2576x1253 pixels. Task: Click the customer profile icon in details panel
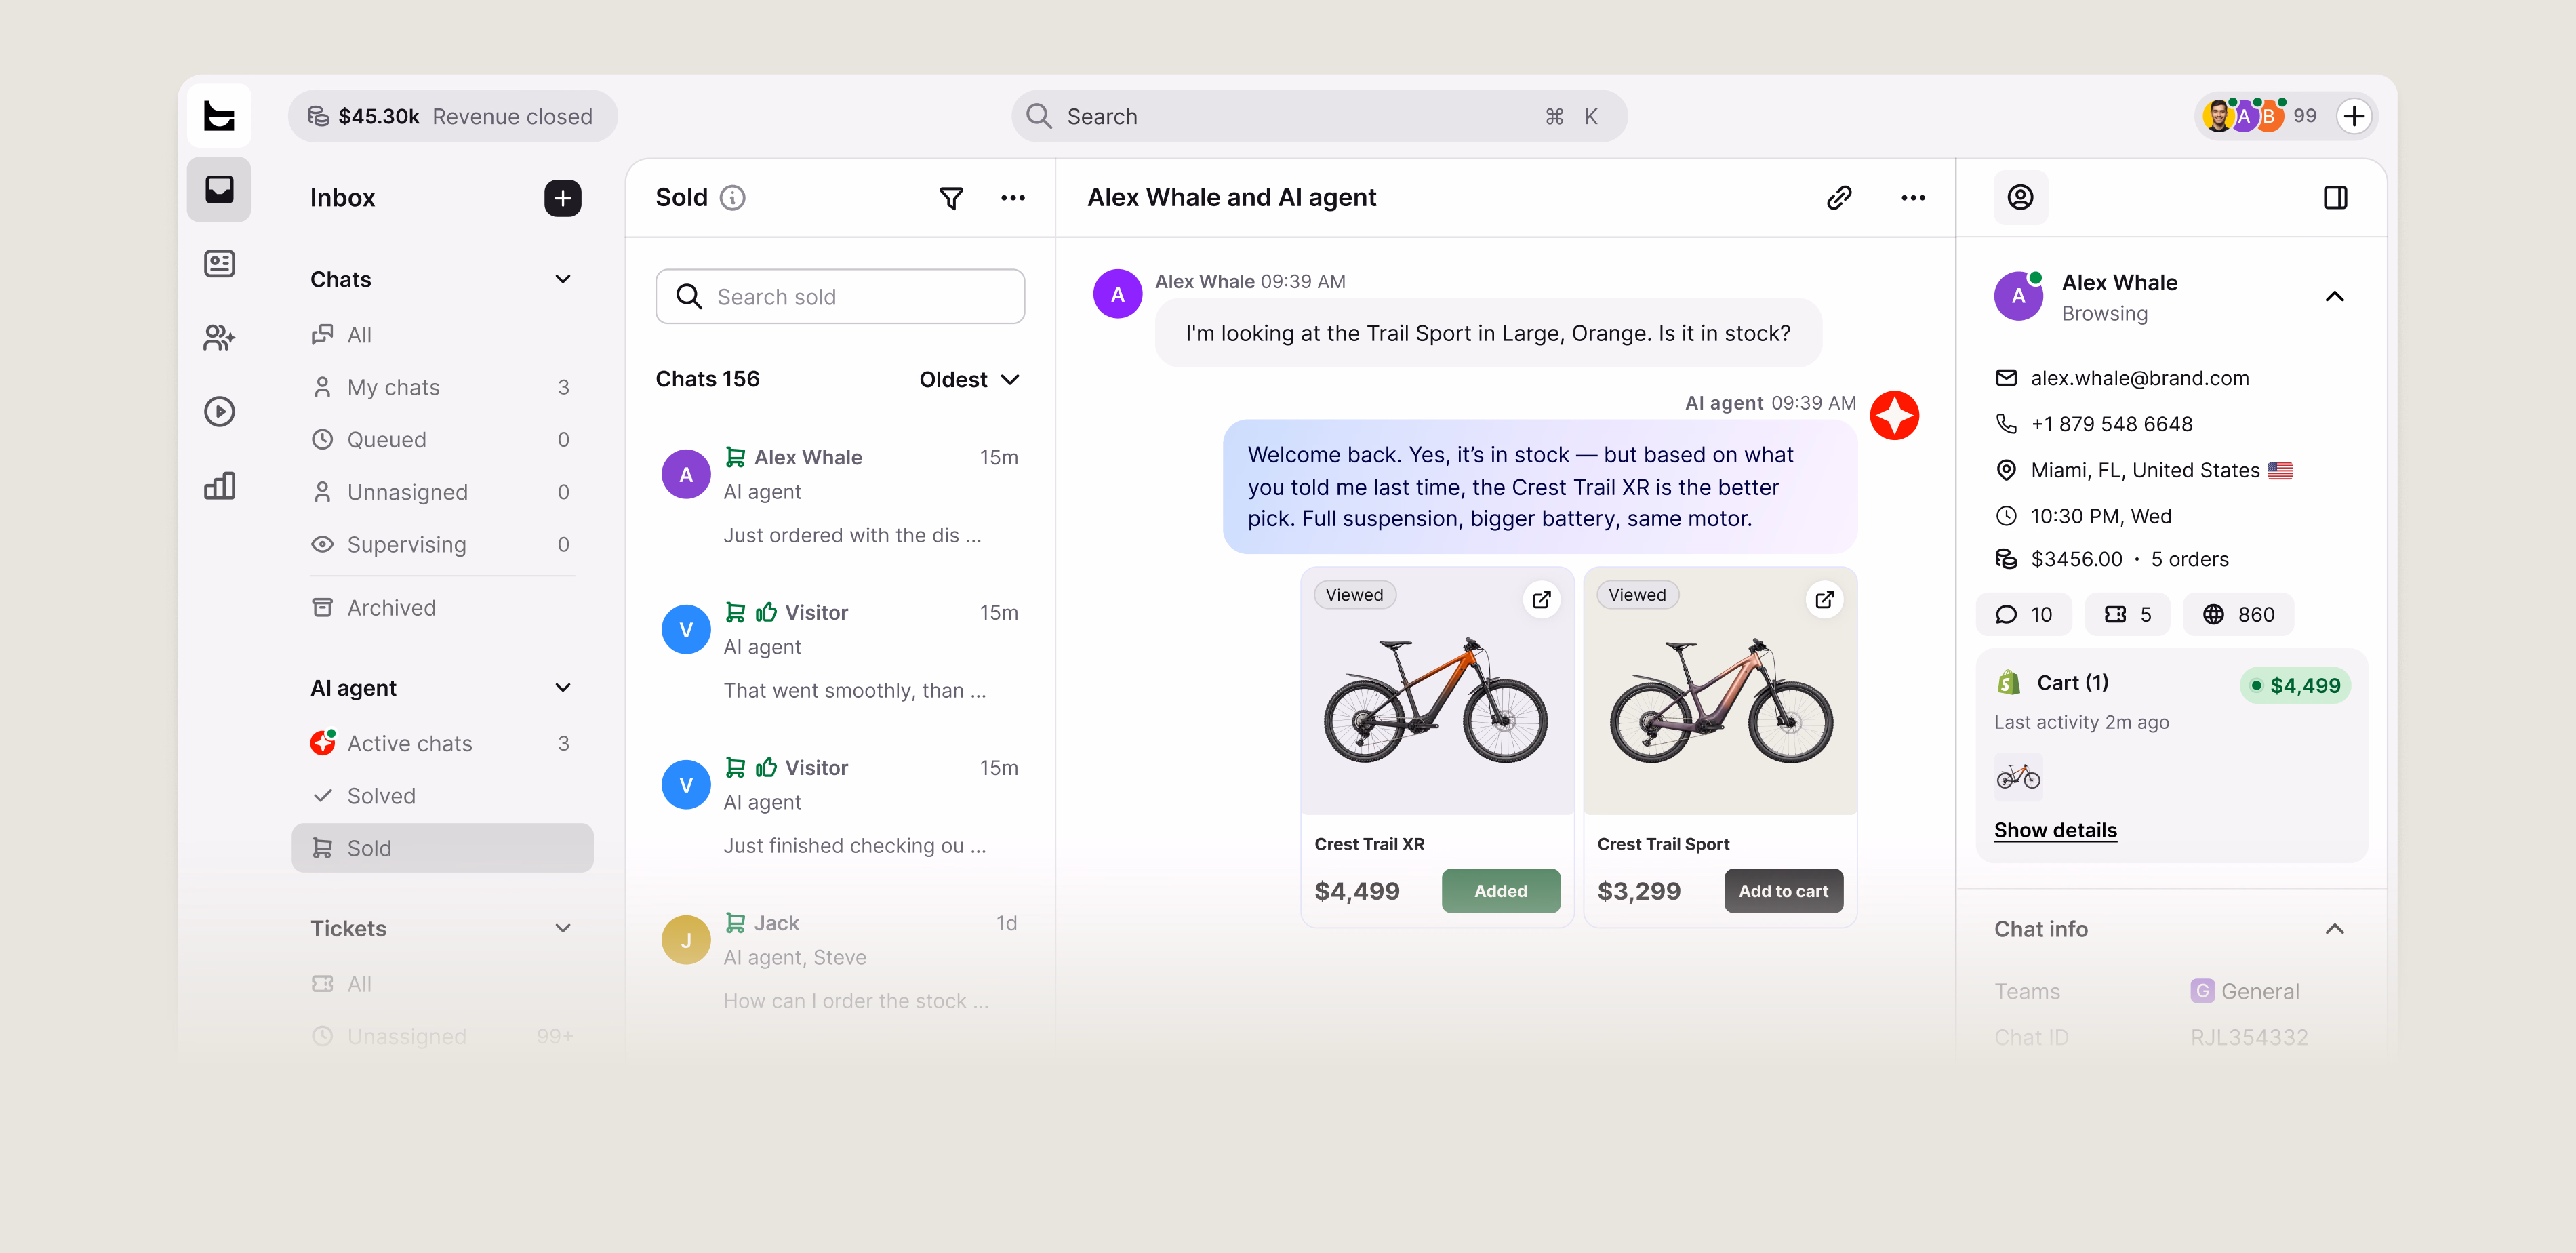point(2020,198)
